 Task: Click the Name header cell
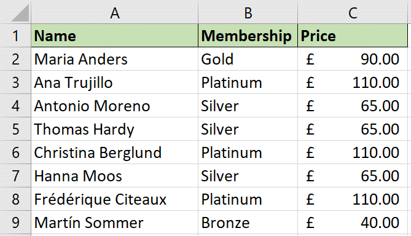(x=114, y=36)
